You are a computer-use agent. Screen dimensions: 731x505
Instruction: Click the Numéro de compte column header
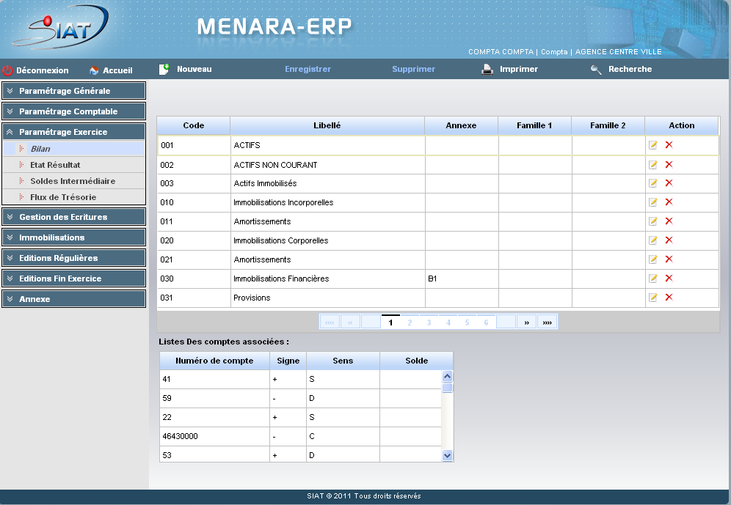pos(214,361)
